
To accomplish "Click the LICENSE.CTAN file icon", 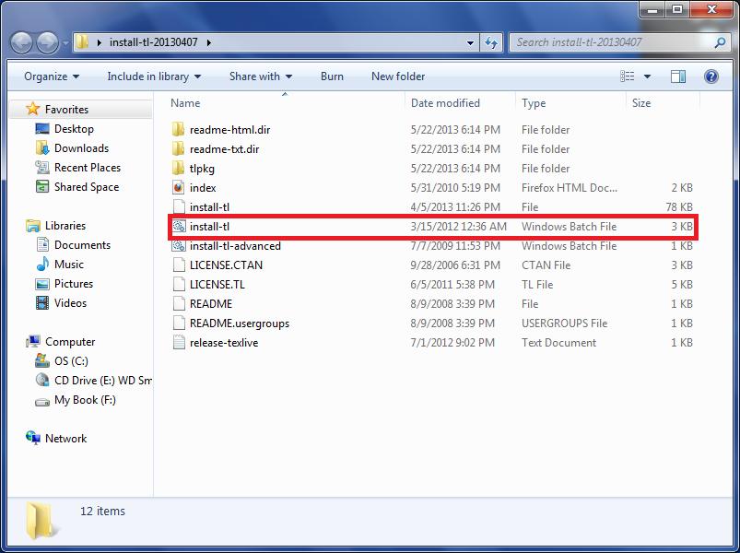I will [x=179, y=265].
